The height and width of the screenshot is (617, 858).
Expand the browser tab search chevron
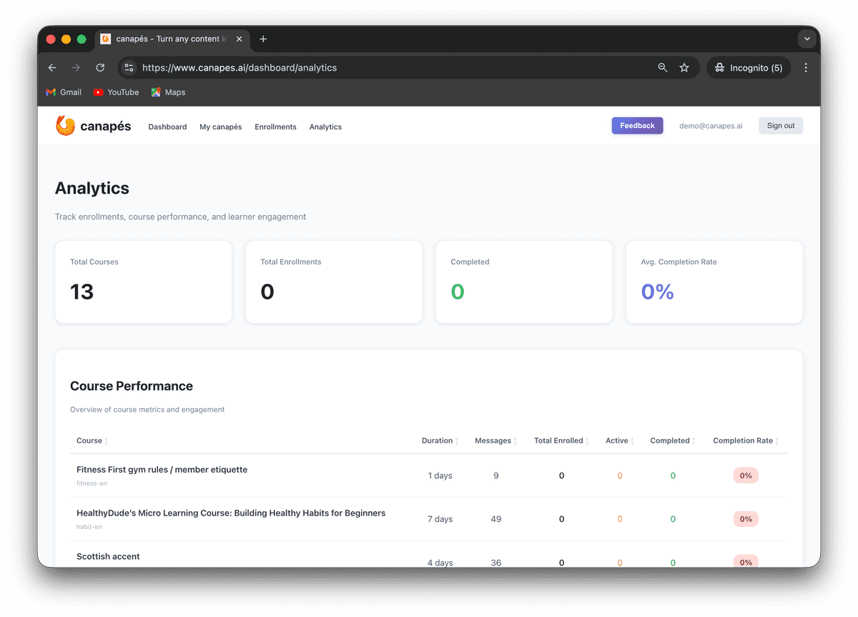(807, 39)
